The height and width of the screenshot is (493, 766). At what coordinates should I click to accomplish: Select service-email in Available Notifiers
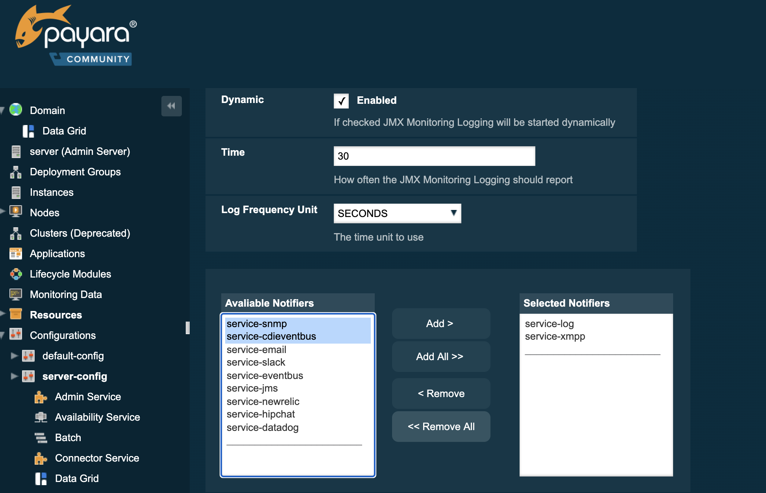(256, 350)
